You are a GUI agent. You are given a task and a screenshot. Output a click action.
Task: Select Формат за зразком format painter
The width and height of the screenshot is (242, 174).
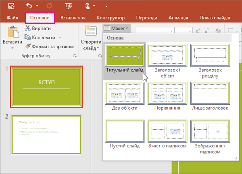click(48, 46)
